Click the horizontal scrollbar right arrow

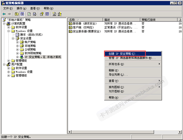pyautogui.click(x=180, y=132)
